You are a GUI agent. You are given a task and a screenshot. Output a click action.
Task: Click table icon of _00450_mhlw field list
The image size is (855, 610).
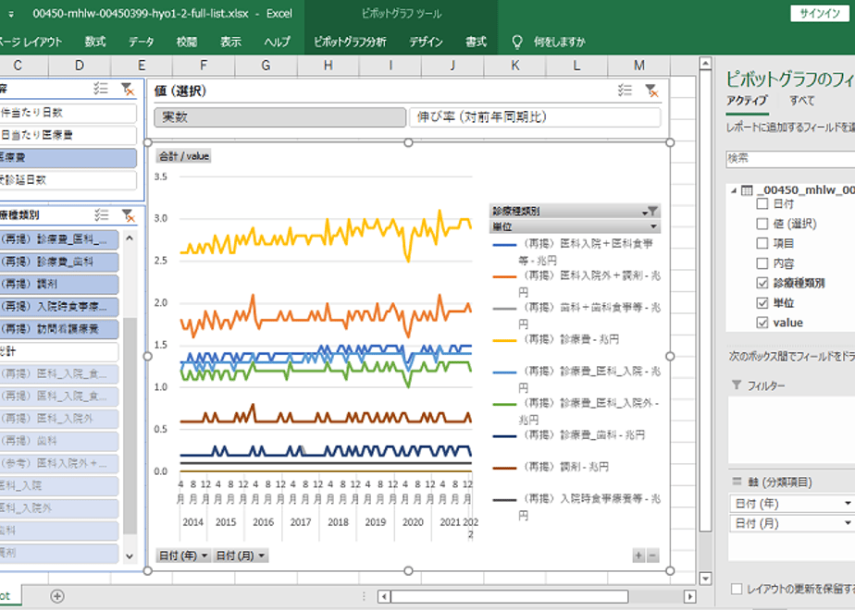click(x=747, y=190)
